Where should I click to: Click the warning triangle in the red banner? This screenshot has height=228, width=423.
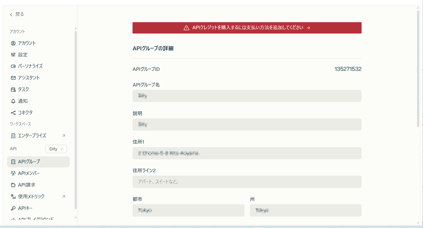pos(186,28)
